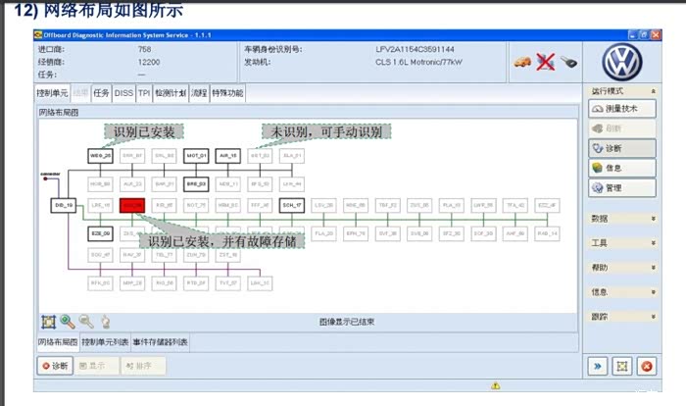Select the WEG_25 control unit node
This screenshot has height=406, width=686.
pos(100,156)
